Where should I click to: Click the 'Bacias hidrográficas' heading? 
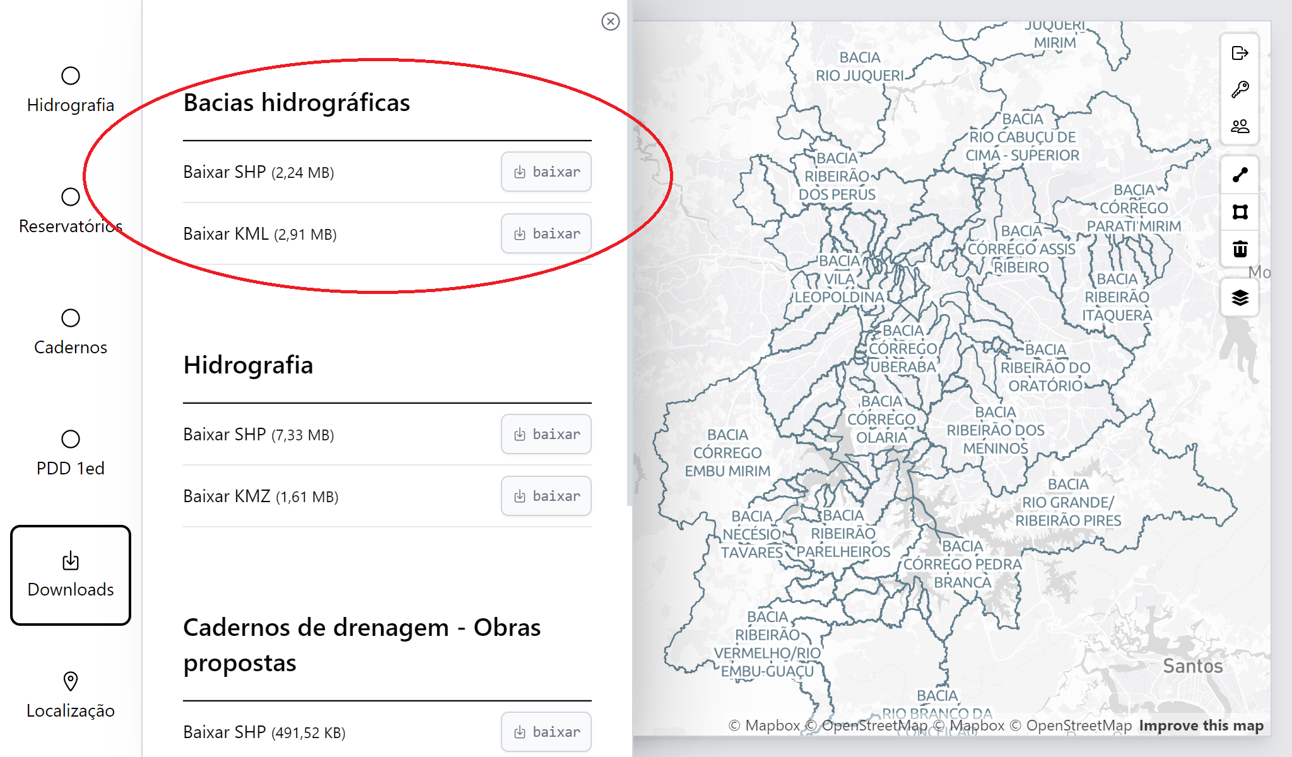coord(297,103)
